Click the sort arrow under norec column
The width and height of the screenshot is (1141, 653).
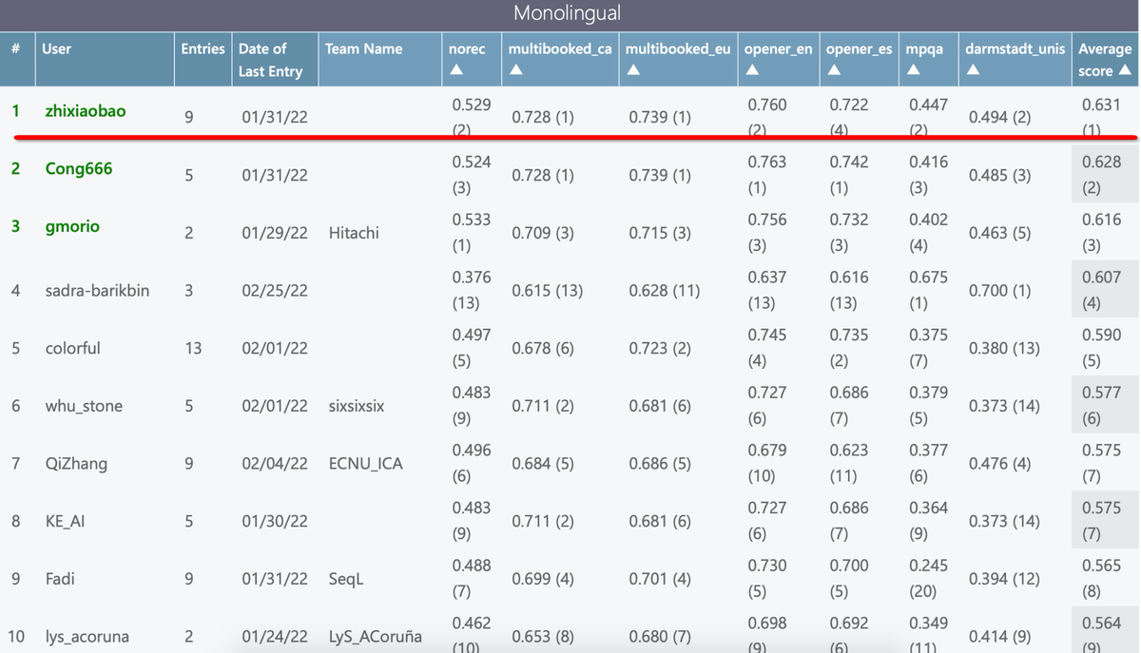[455, 70]
